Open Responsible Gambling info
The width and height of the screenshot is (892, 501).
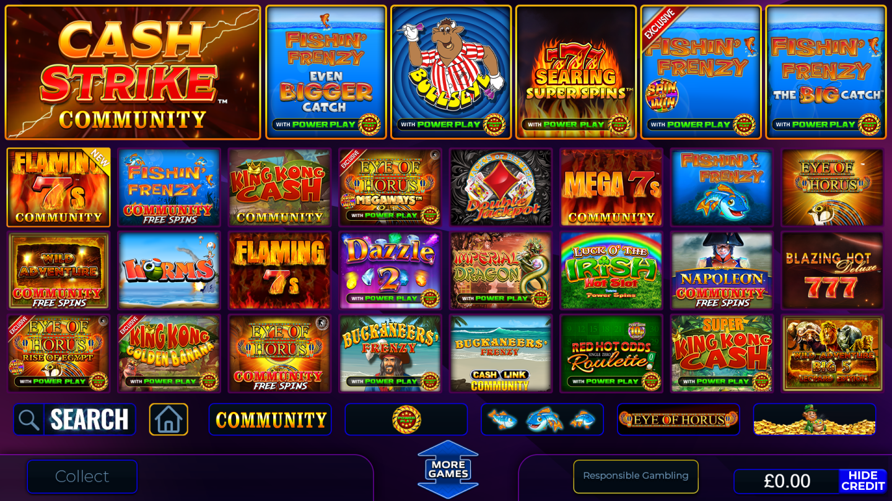[x=636, y=476]
